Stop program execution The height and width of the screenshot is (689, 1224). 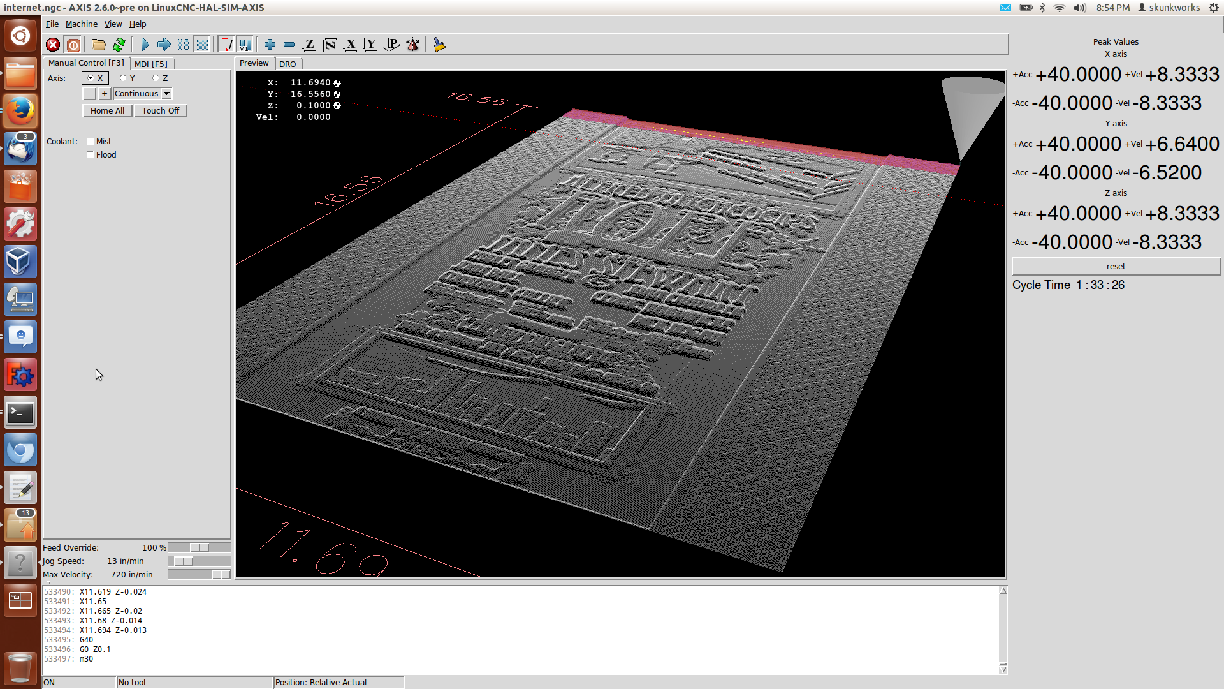pyautogui.click(x=202, y=45)
